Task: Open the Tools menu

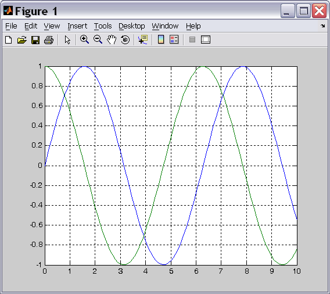Action: pos(103,26)
